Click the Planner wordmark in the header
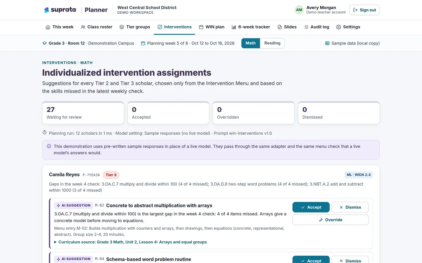The image size is (422, 263). [x=96, y=10]
